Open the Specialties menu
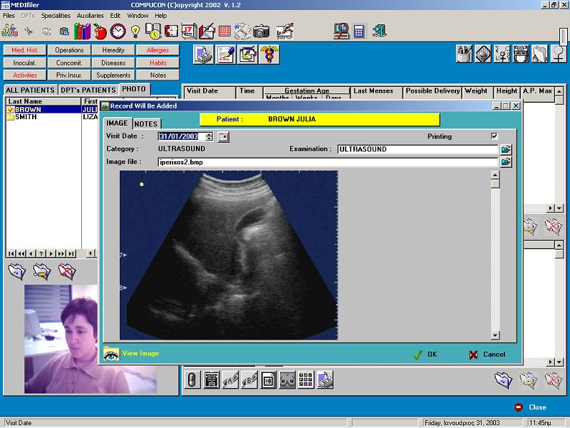The image size is (570, 428). click(x=56, y=16)
